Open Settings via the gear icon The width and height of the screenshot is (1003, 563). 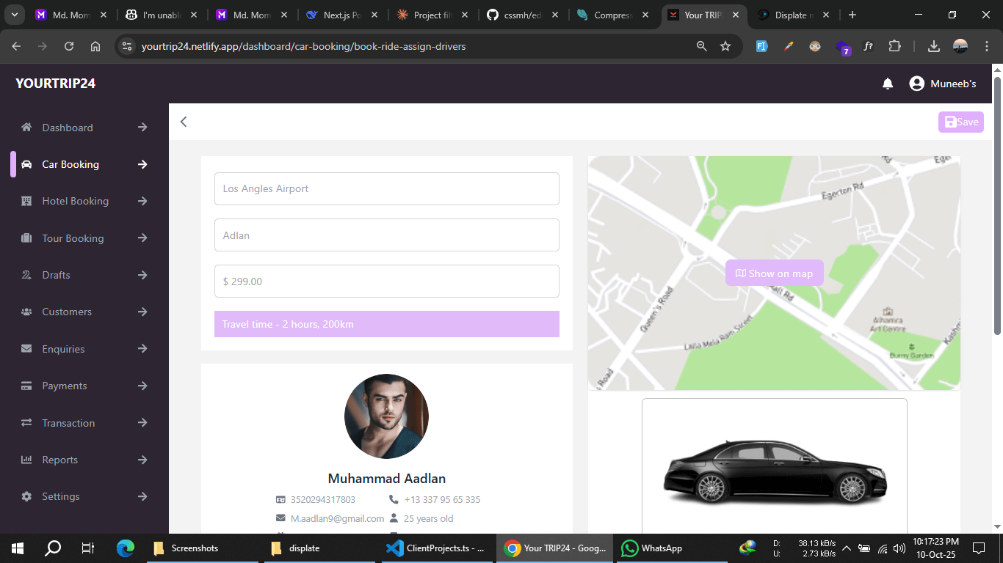[x=26, y=496]
